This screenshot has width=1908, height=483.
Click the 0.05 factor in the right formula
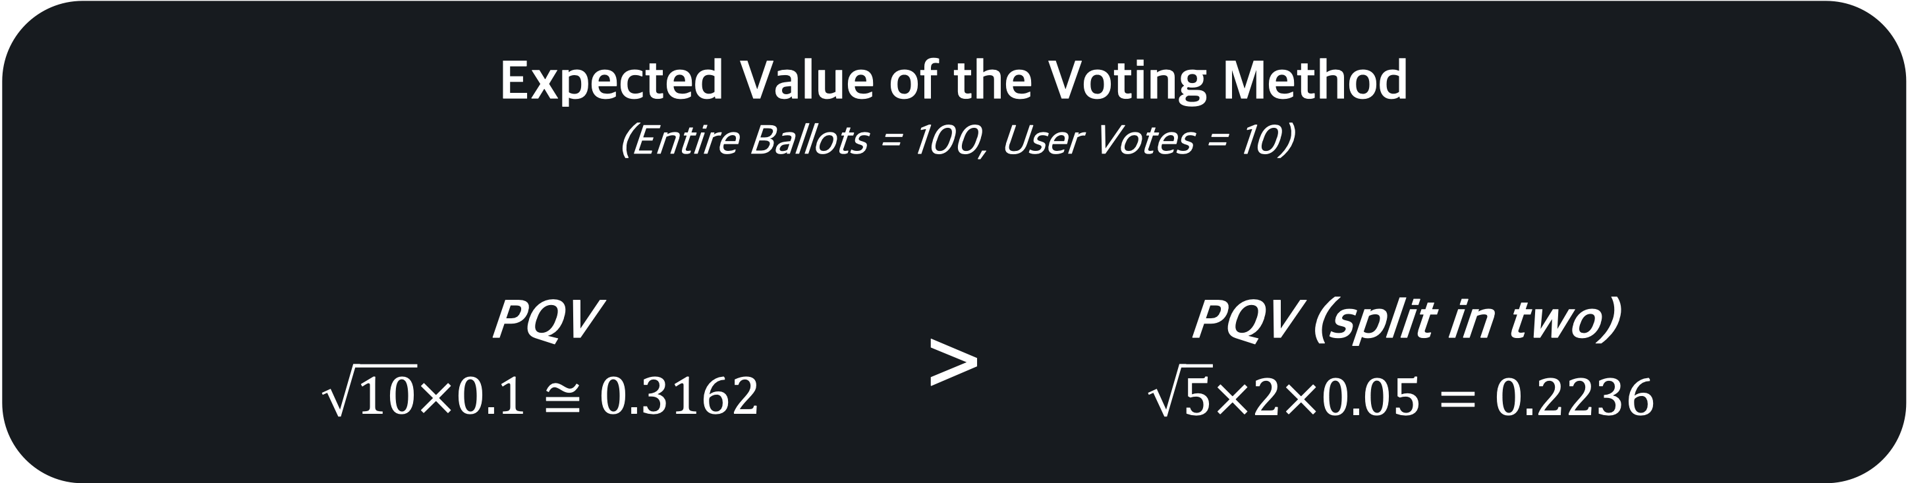pos(1371,398)
